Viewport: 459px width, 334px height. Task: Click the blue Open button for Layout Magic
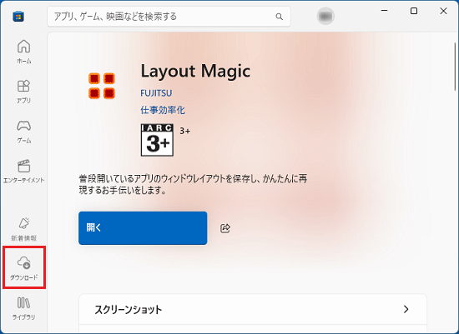click(x=143, y=228)
